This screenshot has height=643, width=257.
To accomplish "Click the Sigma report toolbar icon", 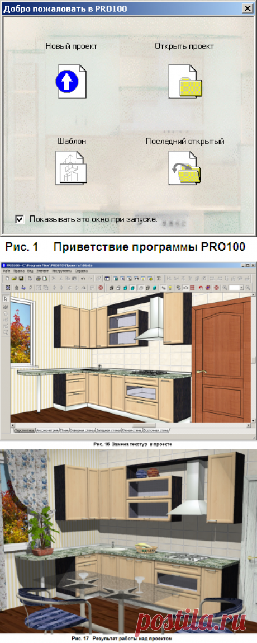I will pyautogui.click(x=159, y=278).
